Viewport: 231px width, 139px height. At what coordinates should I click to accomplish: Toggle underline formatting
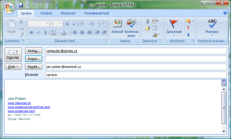(45, 33)
